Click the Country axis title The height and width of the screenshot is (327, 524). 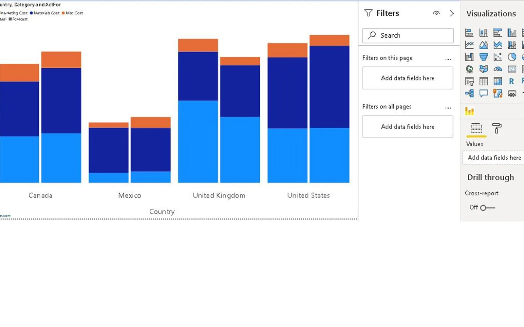point(162,212)
